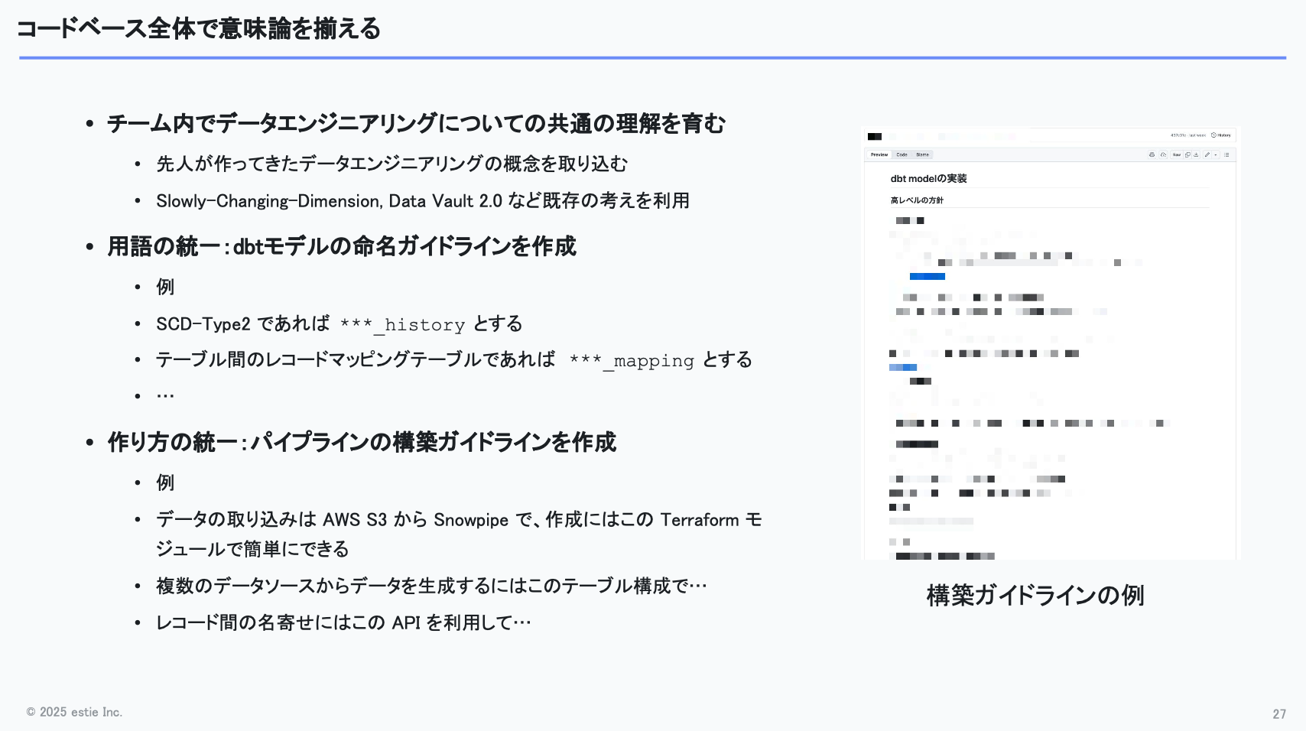Screen dimensions: 1306x731
Task: Click the blurred blue link in guideline
Action: 928,276
